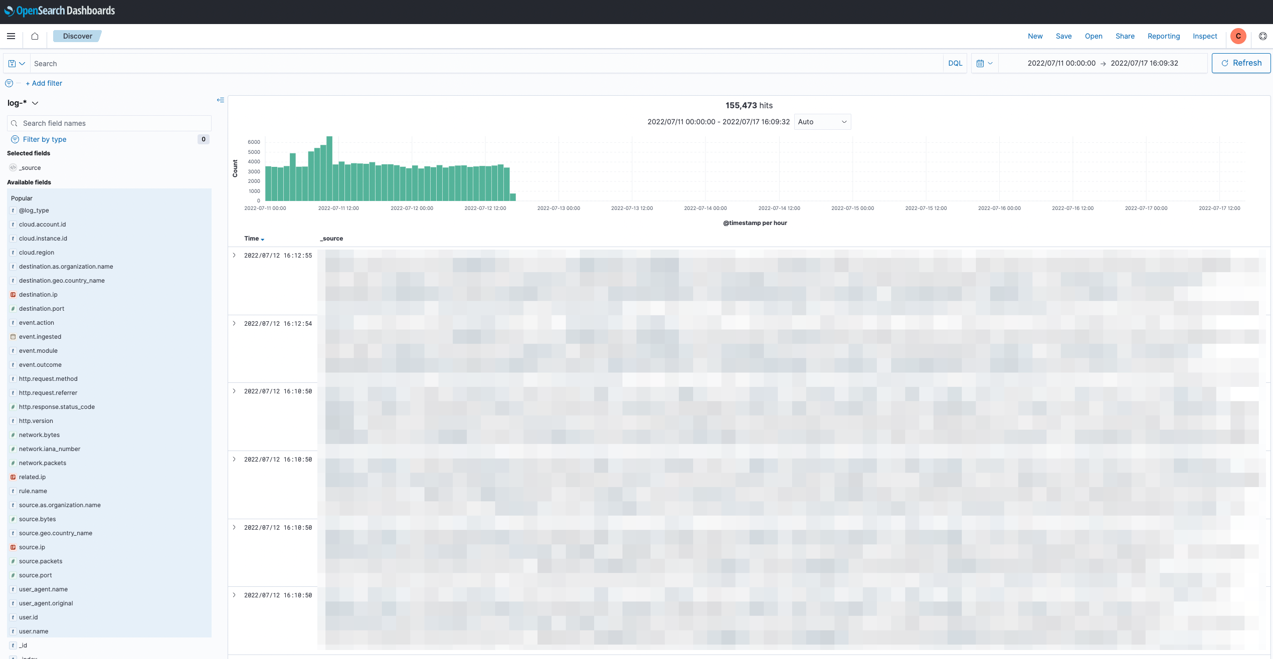
Task: Select the event.action field
Action: pyautogui.click(x=37, y=323)
